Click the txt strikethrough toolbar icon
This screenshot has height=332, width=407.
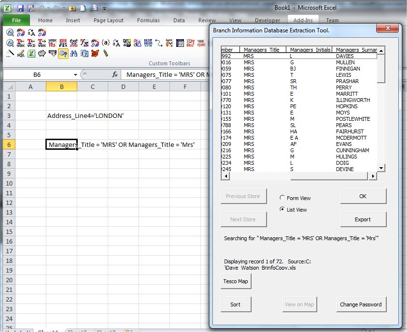coord(74,43)
